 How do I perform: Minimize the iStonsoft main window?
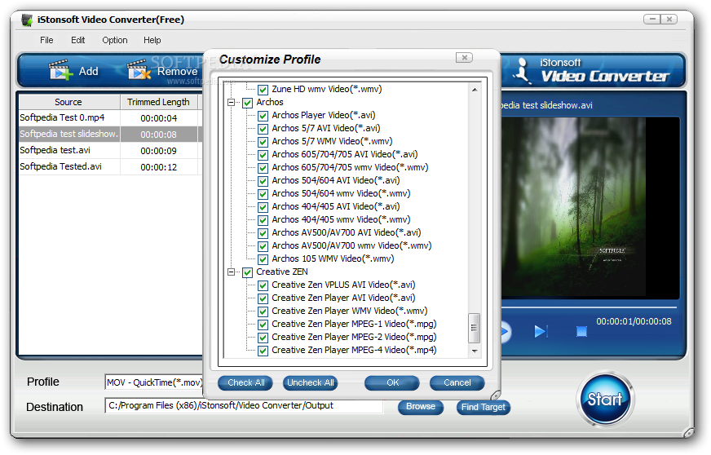652,19
